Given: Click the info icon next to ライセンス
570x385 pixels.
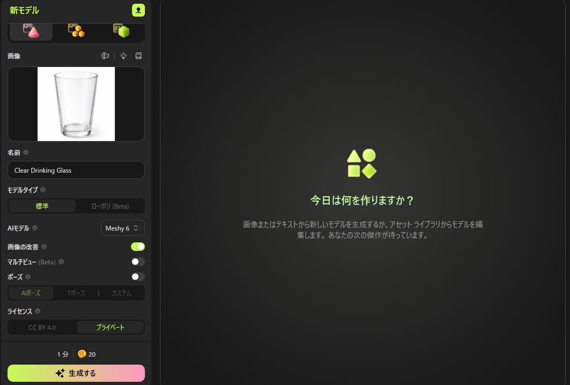Looking at the screenshot, I should (x=38, y=311).
